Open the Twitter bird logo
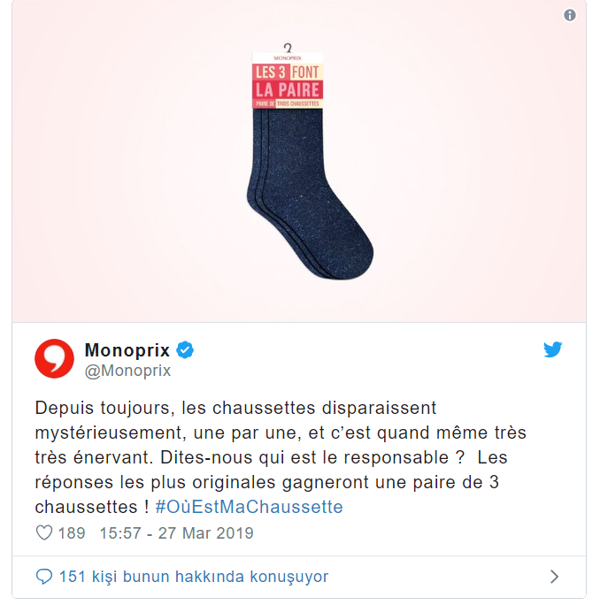Screen dimensions: 600x605 pyautogui.click(x=552, y=349)
